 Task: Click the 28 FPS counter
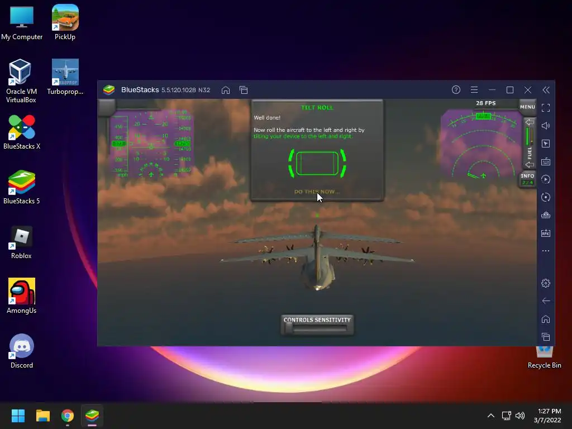coord(485,103)
